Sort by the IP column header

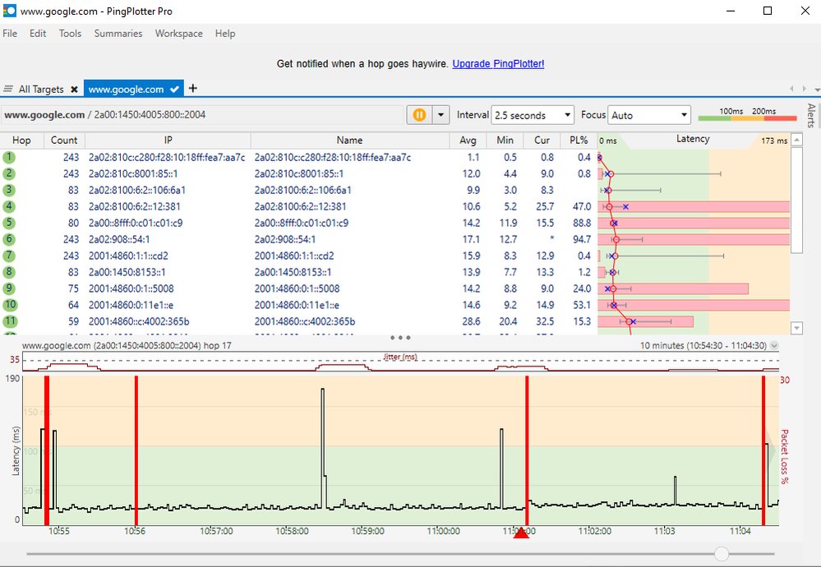click(x=168, y=141)
